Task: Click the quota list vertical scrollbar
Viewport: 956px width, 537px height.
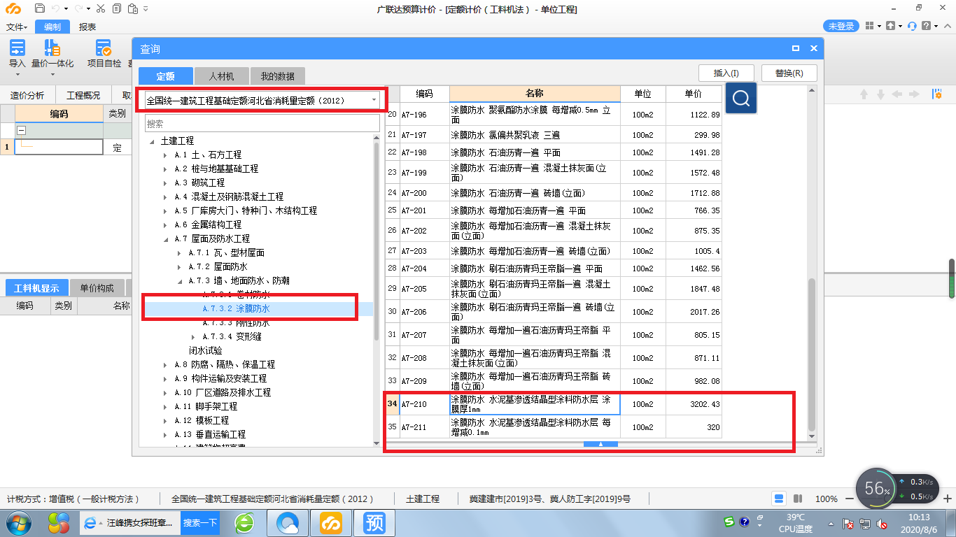Action: [812, 355]
